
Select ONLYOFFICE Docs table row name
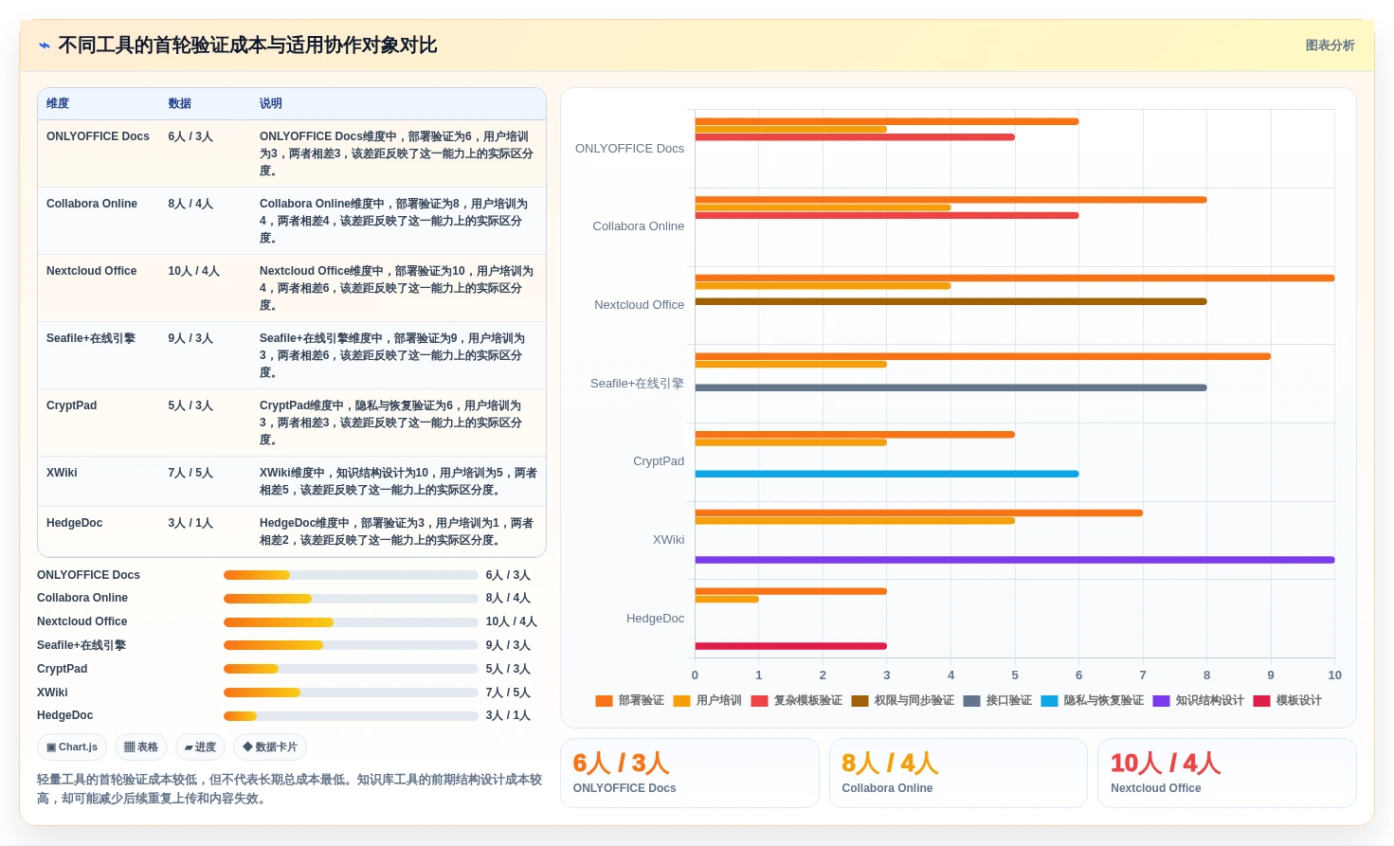98,136
